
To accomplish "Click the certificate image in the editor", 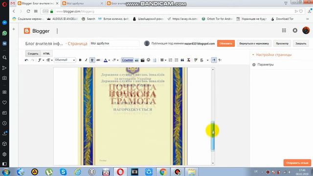I will (x=133, y=116).
